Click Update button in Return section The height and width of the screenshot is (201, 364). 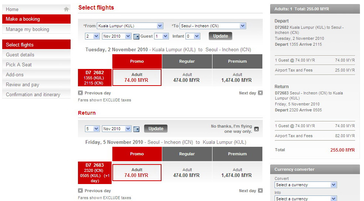(x=156, y=129)
